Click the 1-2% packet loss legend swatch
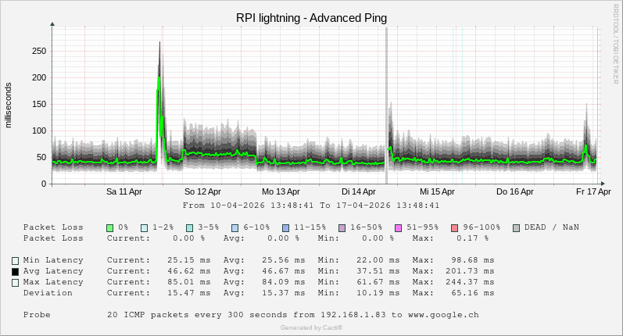623x336 pixels. (145, 227)
